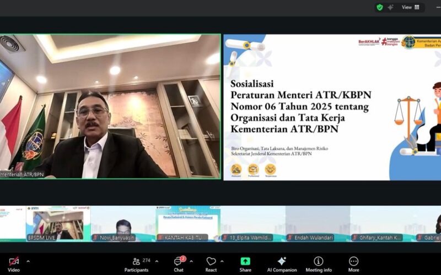
Task: Select the Novi_Banyuasin participant thumbnail
Action: coord(123,223)
